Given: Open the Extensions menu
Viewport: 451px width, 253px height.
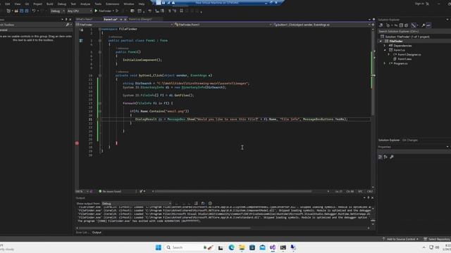Looking at the screenshot, I should 113,4.
